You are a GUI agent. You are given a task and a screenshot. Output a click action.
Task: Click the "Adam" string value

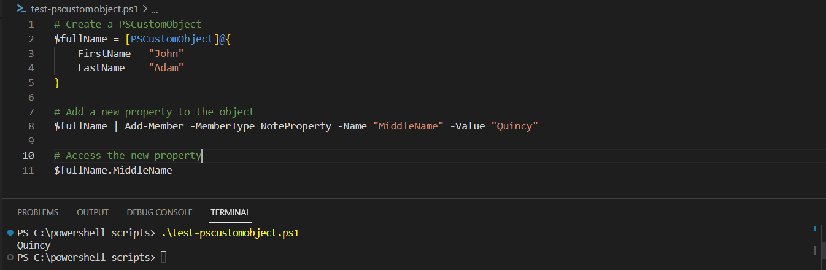(x=166, y=68)
